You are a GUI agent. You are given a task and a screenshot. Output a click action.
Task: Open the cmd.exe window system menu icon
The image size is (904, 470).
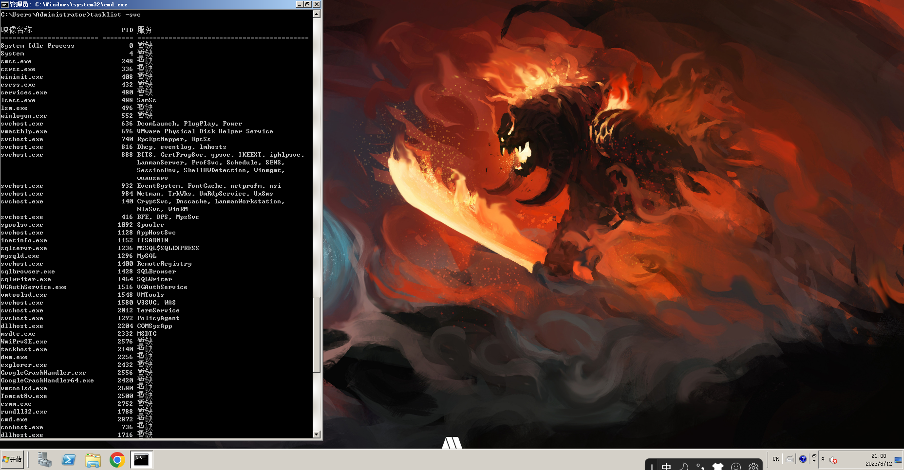click(x=6, y=4)
